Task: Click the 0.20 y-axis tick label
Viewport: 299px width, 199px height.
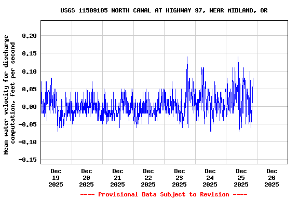Action: click(29, 36)
